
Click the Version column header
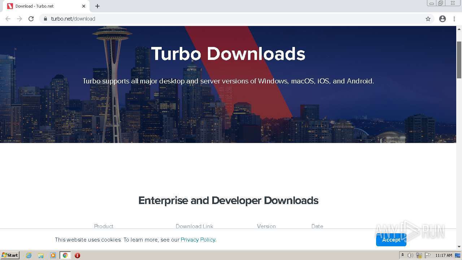coord(266,226)
